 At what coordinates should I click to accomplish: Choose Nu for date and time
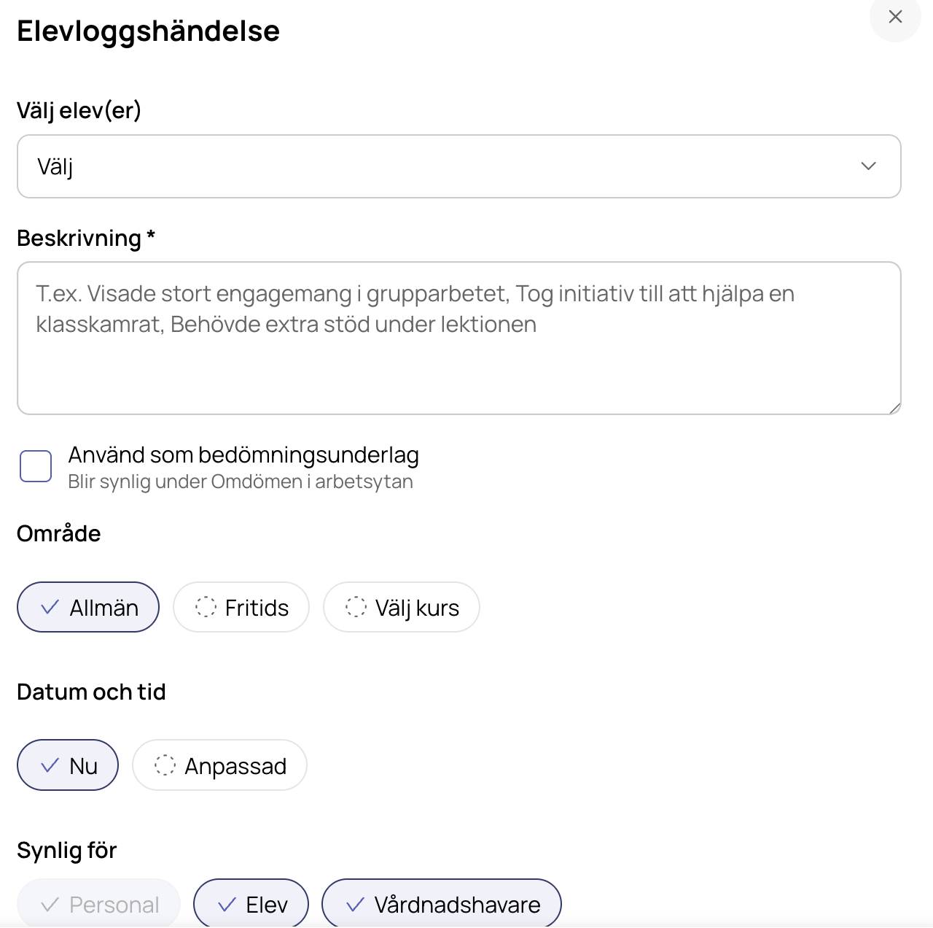coord(68,765)
